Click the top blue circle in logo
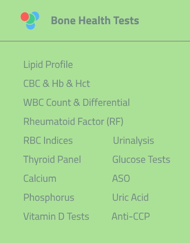This screenshot has height=243, width=190. 36,15
